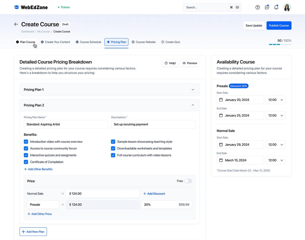Click the back arrow beside Create Course

[16, 24]
